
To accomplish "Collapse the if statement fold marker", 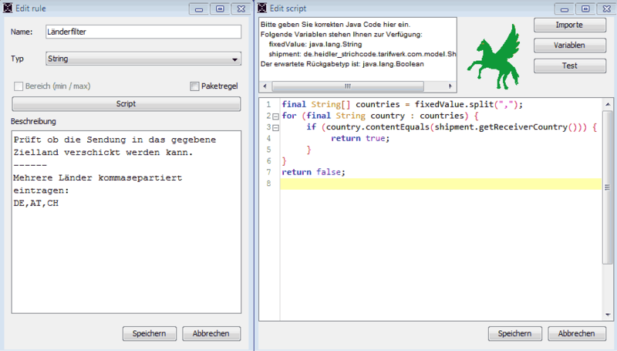I will pyautogui.click(x=275, y=127).
